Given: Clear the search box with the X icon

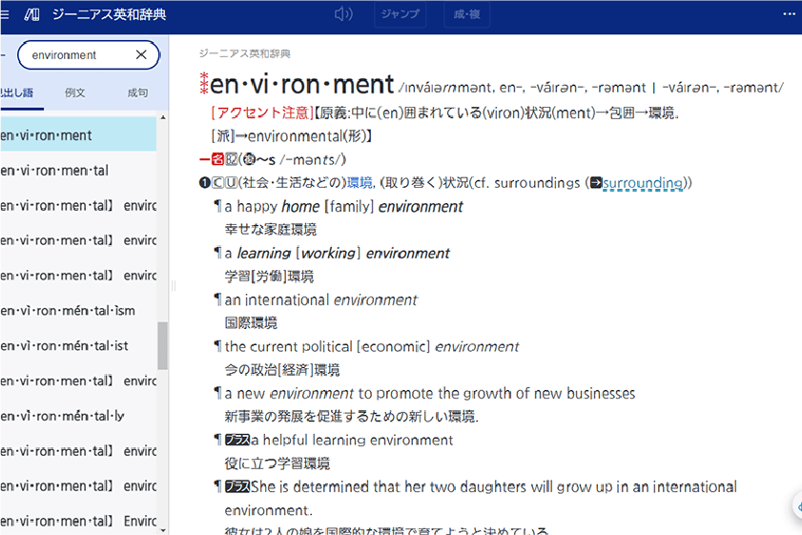Looking at the screenshot, I should click(141, 55).
